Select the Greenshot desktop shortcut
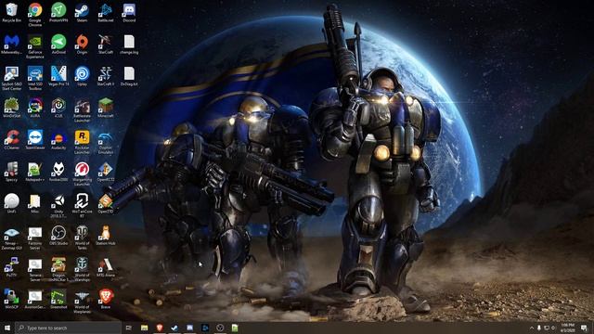Image resolution: width=594 pixels, height=334 pixels. pyautogui.click(x=58, y=299)
